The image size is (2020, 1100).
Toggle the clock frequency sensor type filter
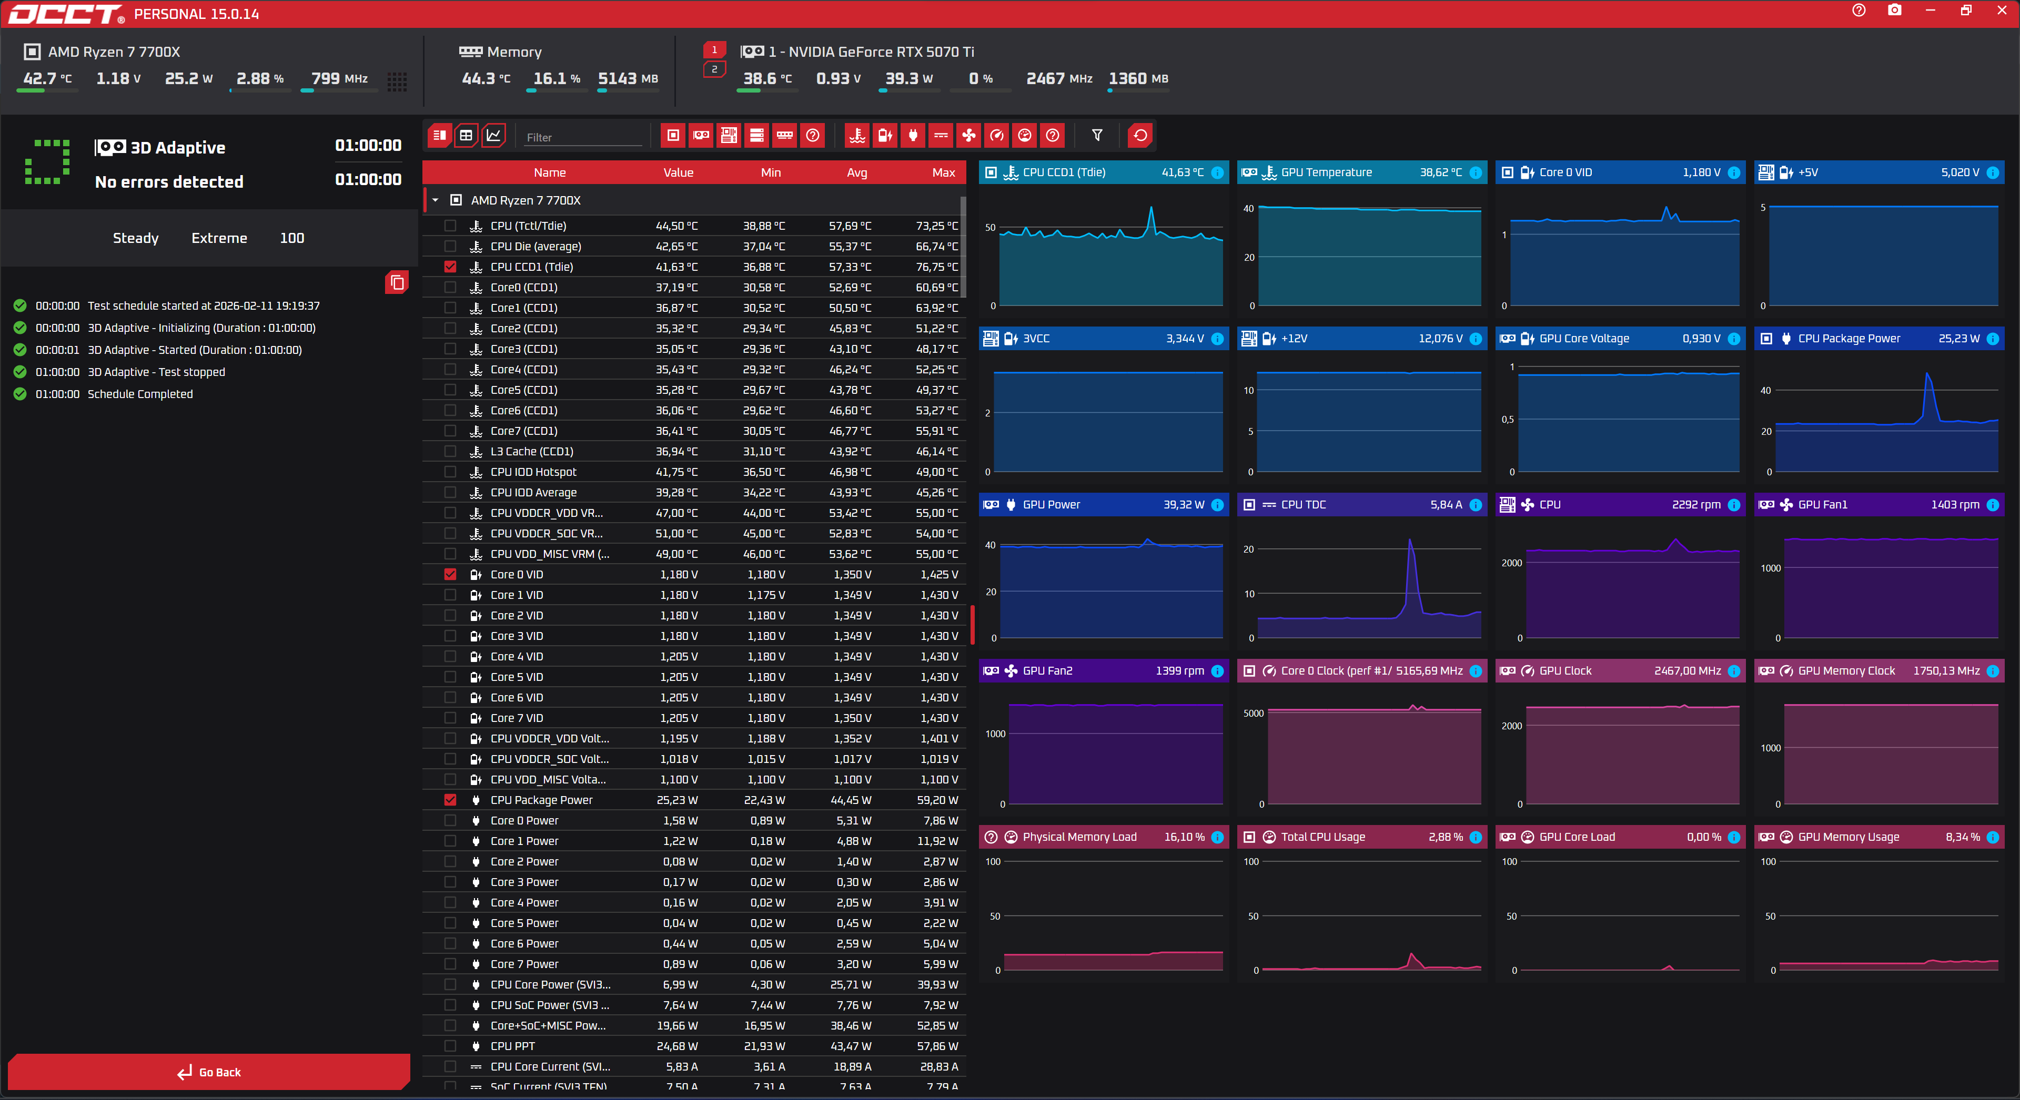pyautogui.click(x=997, y=136)
